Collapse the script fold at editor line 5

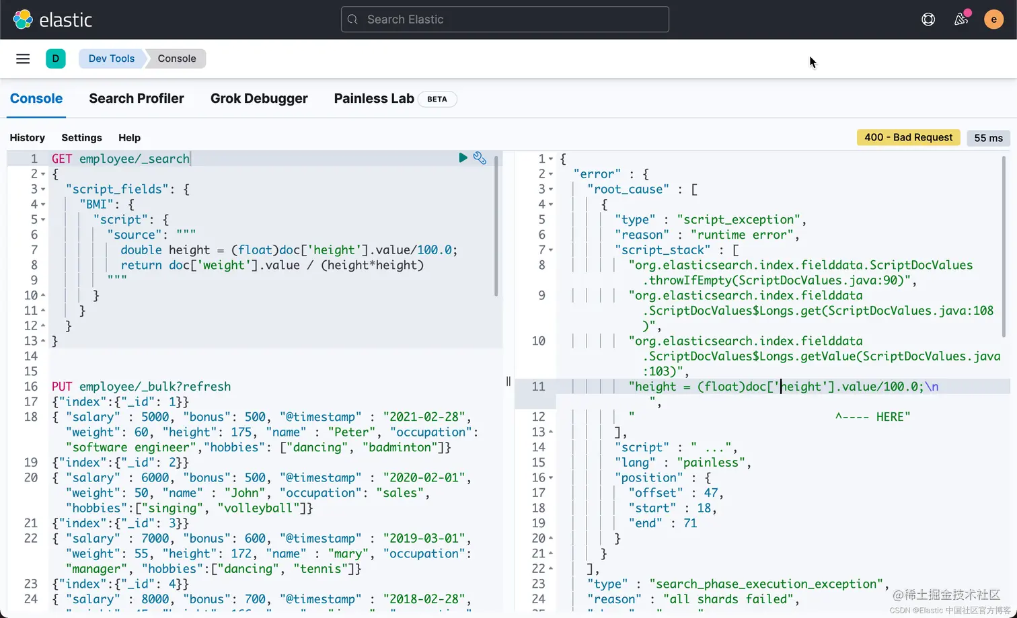click(x=43, y=220)
